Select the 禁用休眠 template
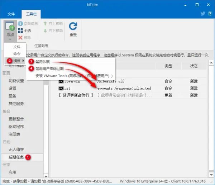 [43, 62]
